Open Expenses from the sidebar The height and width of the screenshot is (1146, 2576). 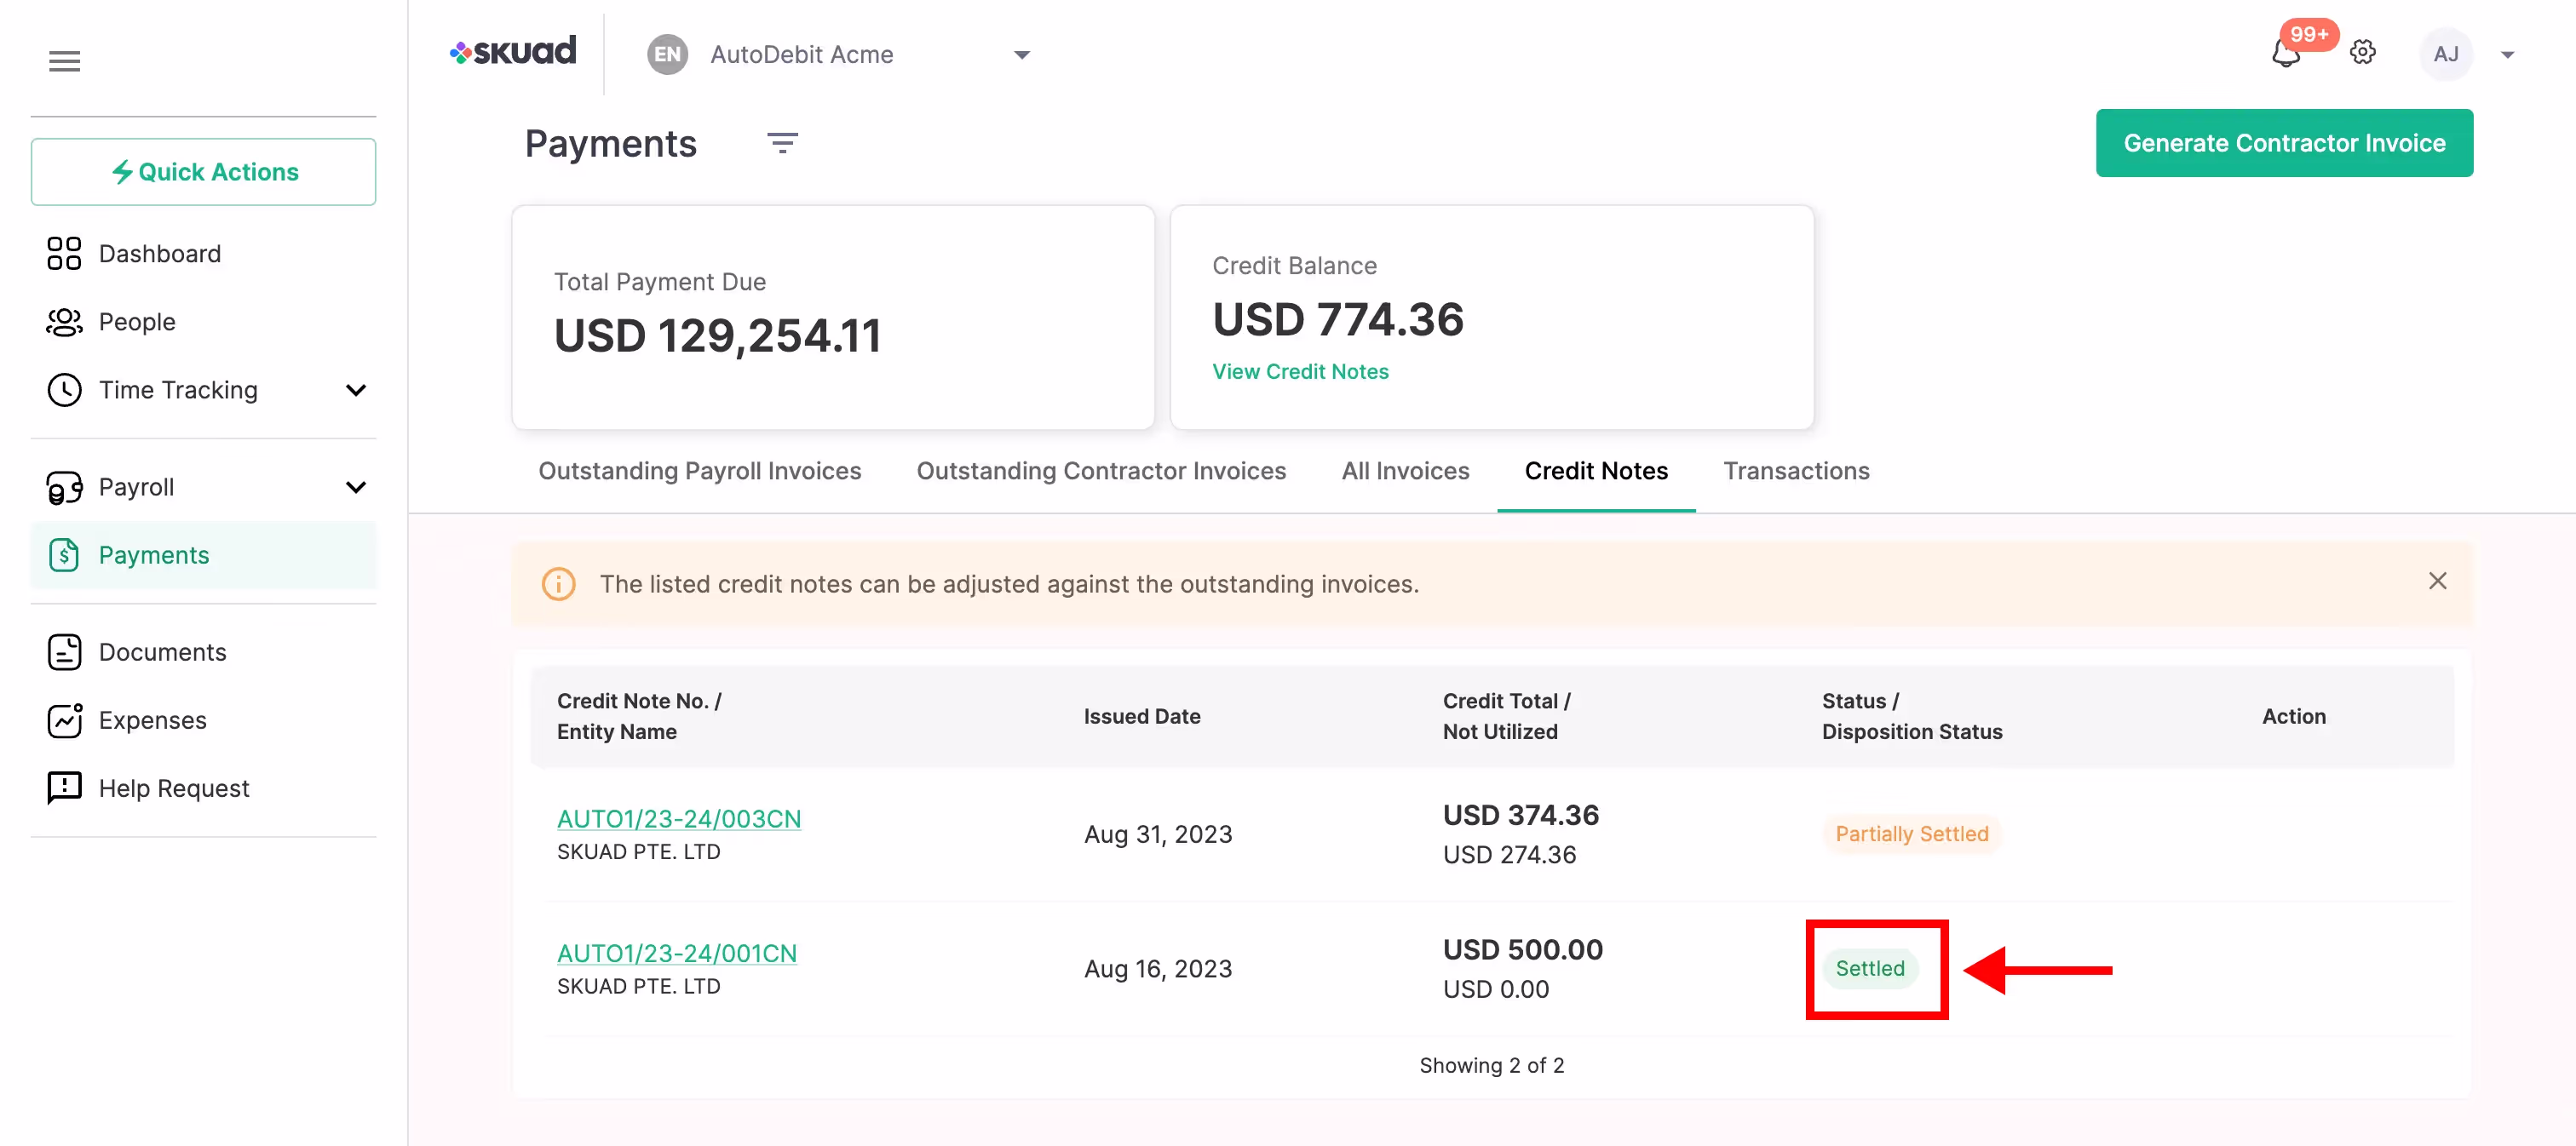(x=152, y=720)
